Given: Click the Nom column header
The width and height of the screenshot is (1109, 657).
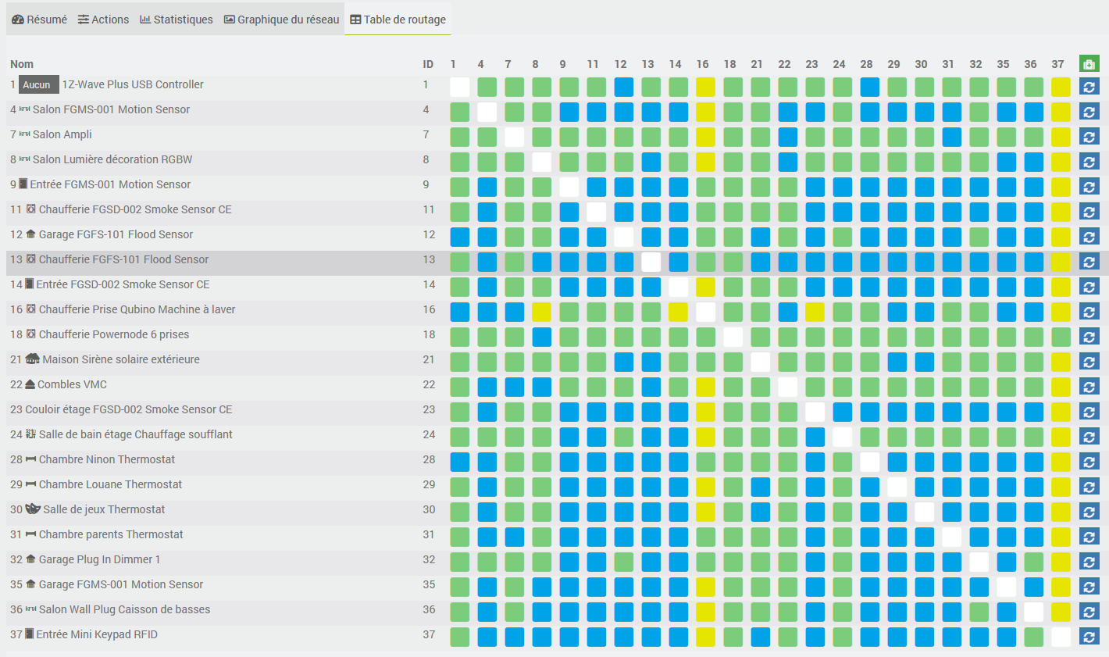Looking at the screenshot, I should [x=22, y=64].
